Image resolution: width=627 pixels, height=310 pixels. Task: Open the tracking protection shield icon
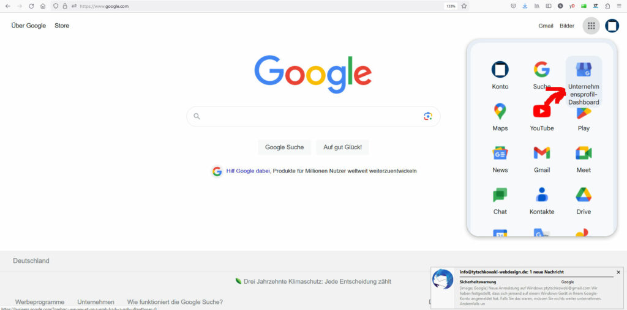point(56,6)
